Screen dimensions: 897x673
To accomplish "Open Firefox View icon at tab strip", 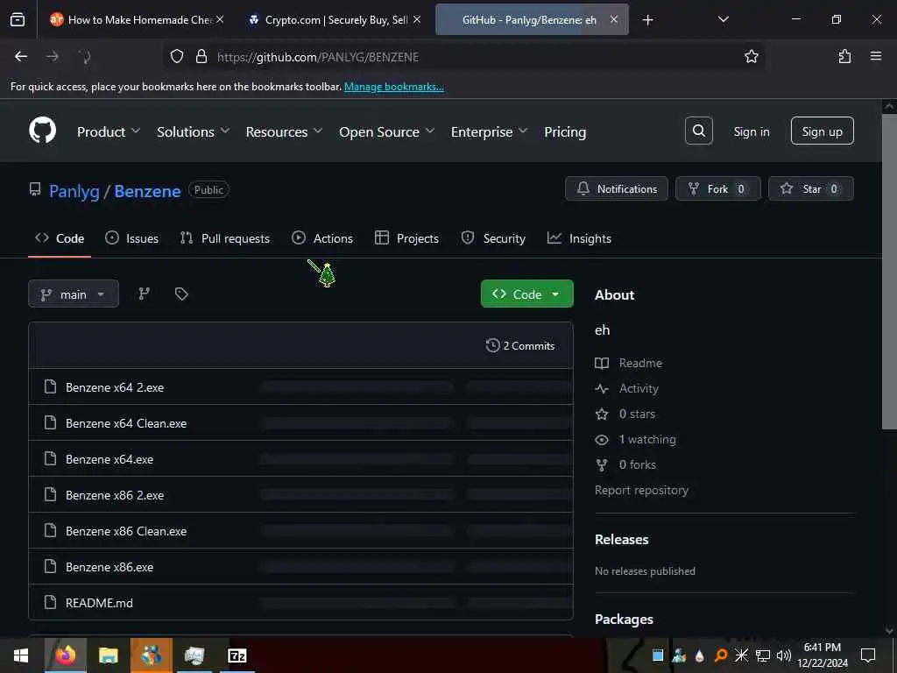I will pos(18,19).
